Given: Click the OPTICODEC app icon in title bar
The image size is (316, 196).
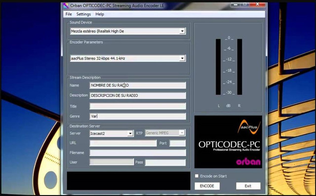Looking at the screenshot, I should (x=66, y=5).
